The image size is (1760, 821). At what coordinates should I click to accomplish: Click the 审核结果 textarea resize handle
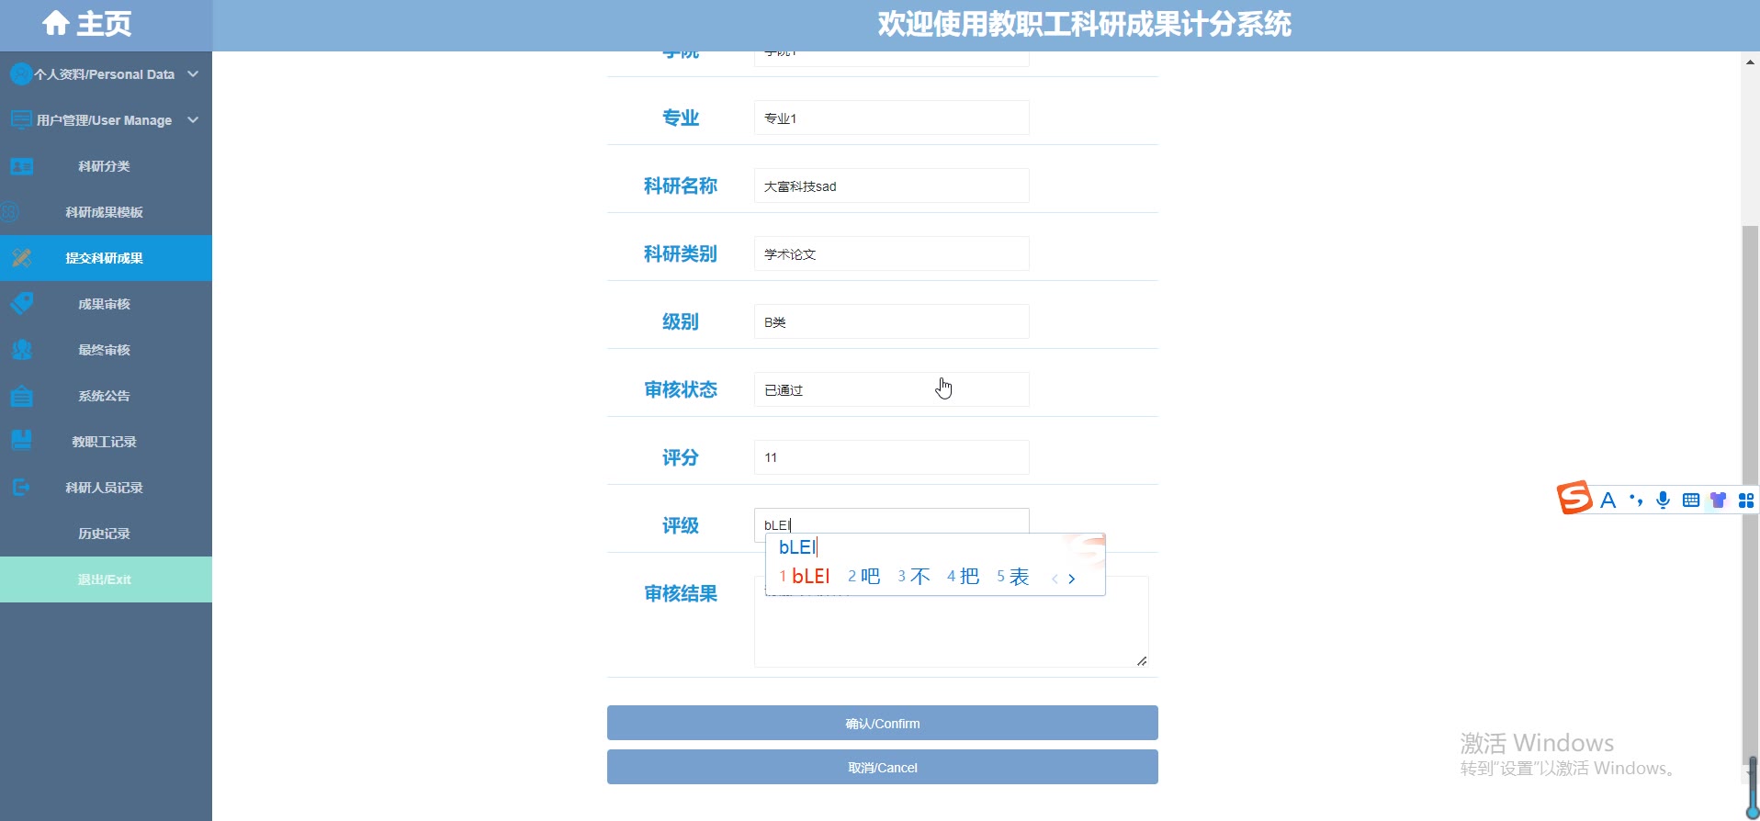1142,660
